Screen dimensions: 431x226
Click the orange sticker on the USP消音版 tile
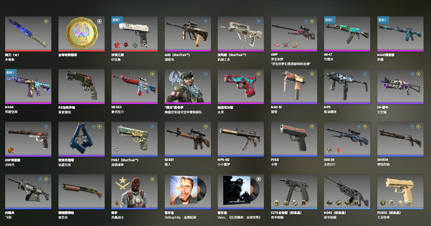[11, 150]
